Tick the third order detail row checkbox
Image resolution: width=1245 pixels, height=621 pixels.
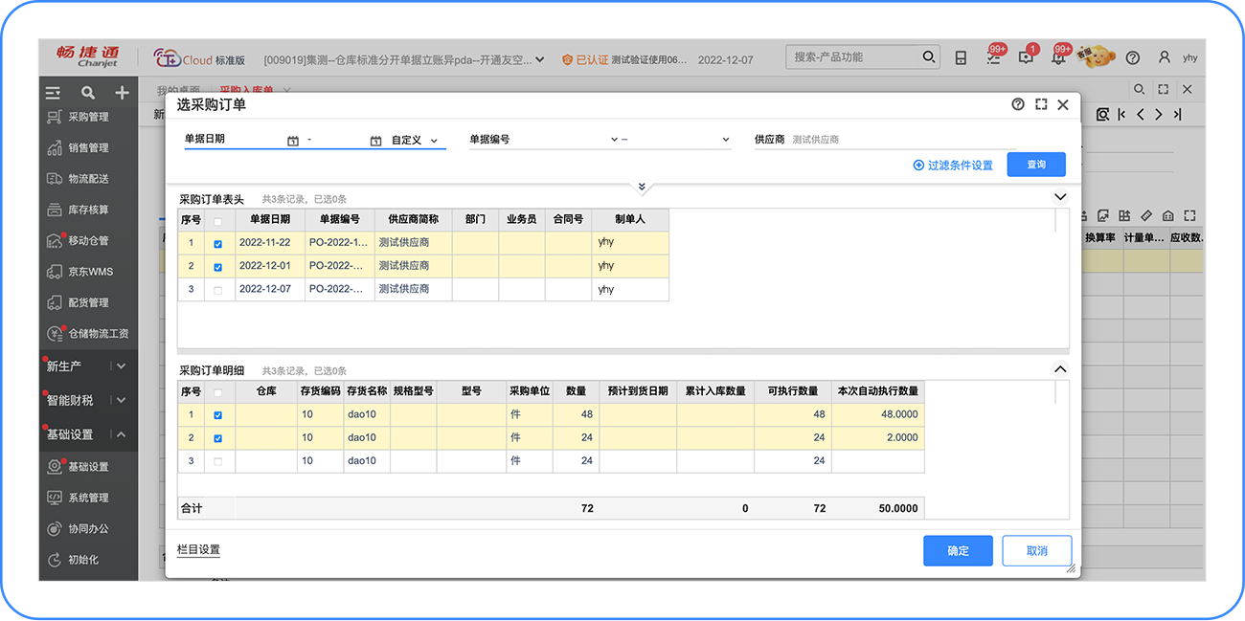[218, 461]
